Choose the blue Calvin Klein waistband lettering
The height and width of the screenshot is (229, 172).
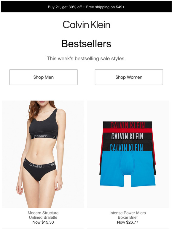[x=126, y=148]
